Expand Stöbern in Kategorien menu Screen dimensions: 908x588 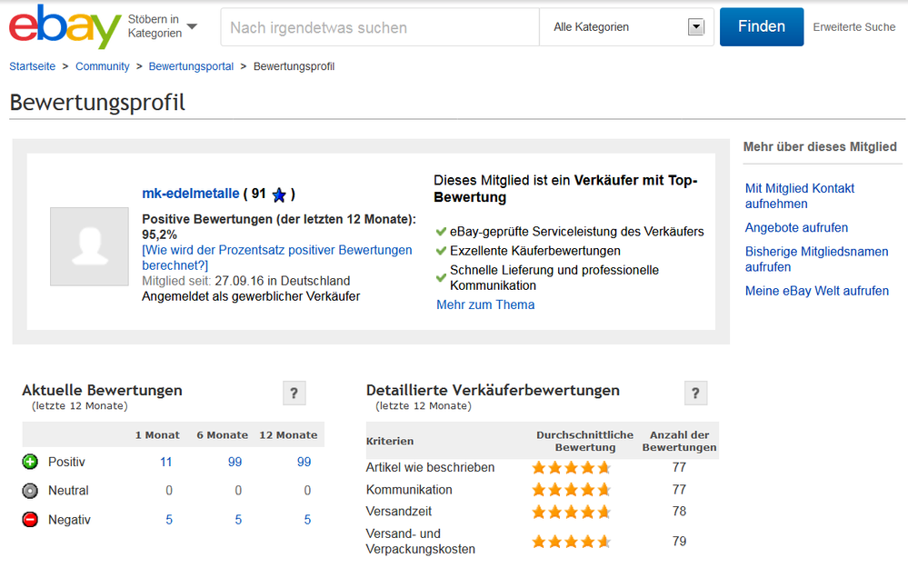coord(162,26)
